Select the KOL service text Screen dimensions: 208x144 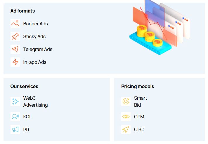[x=27, y=117]
